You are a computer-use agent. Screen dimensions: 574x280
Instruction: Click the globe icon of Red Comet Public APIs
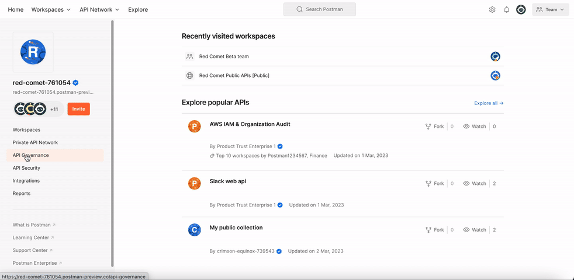pos(189,76)
